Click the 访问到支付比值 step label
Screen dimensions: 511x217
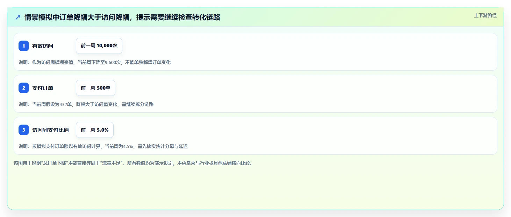[50, 130]
